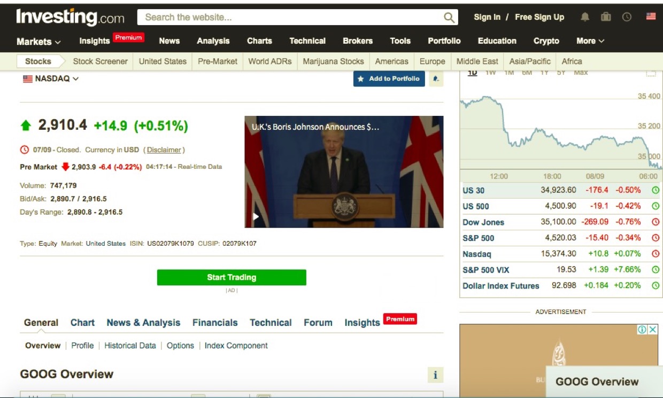
Task: Click the Add to Portfolio button
Action: (389, 79)
